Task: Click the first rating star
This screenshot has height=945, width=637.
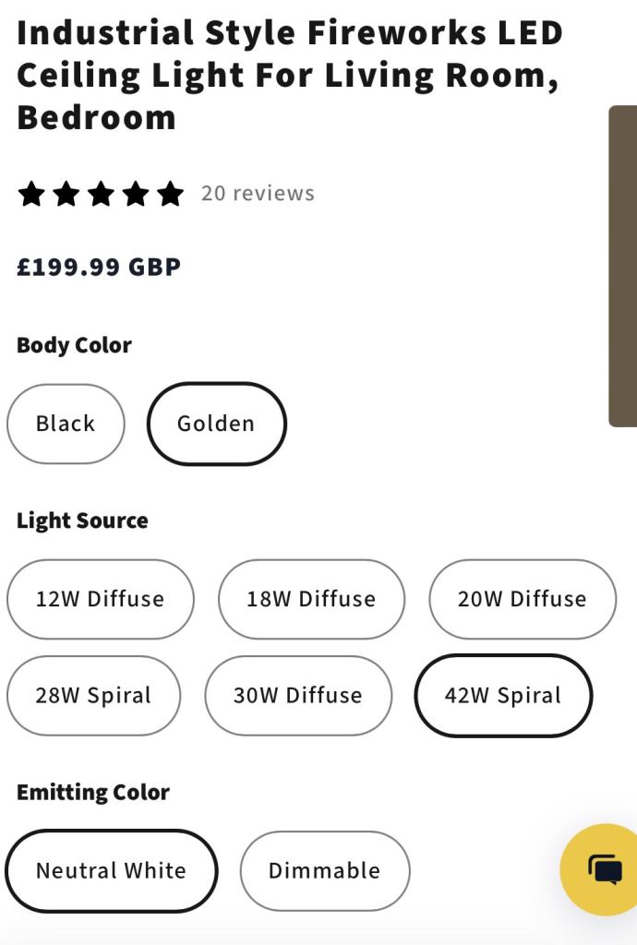Action: [x=31, y=194]
